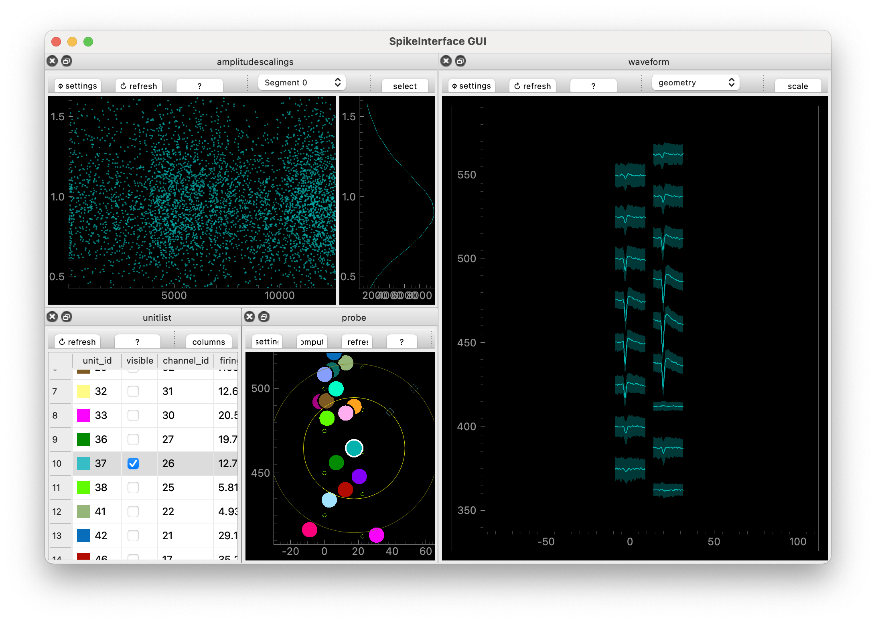
Task: Select channel_id cell 27 in unit 36 row
Action: pos(186,439)
